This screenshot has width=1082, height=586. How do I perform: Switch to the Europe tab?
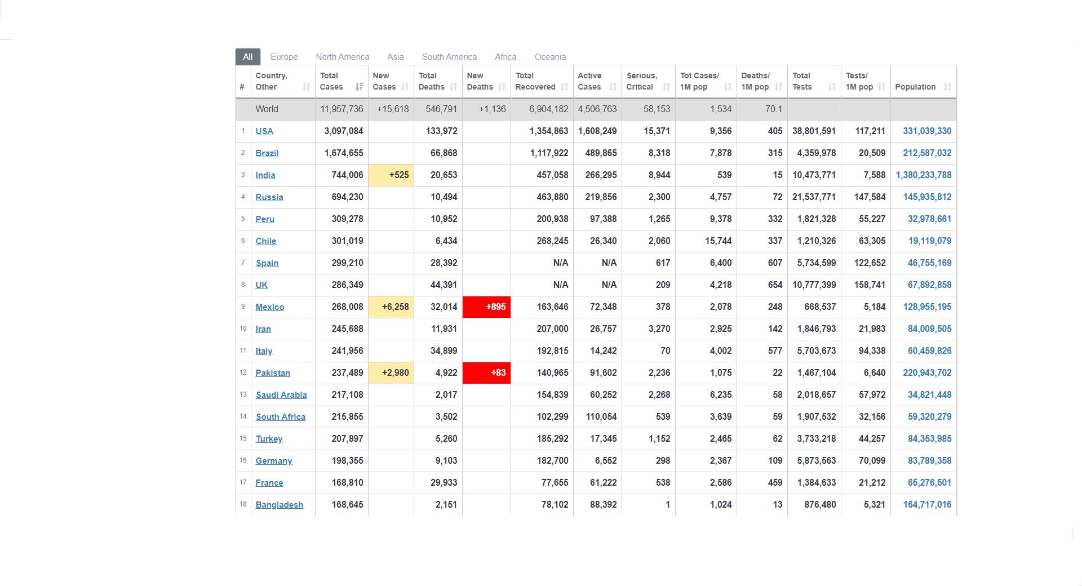(x=284, y=57)
